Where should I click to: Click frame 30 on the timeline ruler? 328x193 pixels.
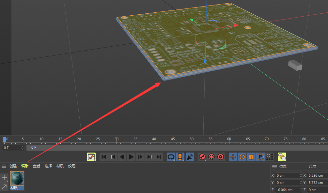(x=117, y=139)
